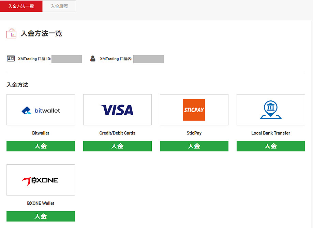The image size is (313, 228).
Task: Switch to the 入金方法一覧 tab
Action: click(21, 6)
